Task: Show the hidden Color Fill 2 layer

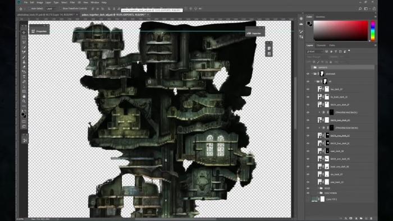Action: coord(308,199)
